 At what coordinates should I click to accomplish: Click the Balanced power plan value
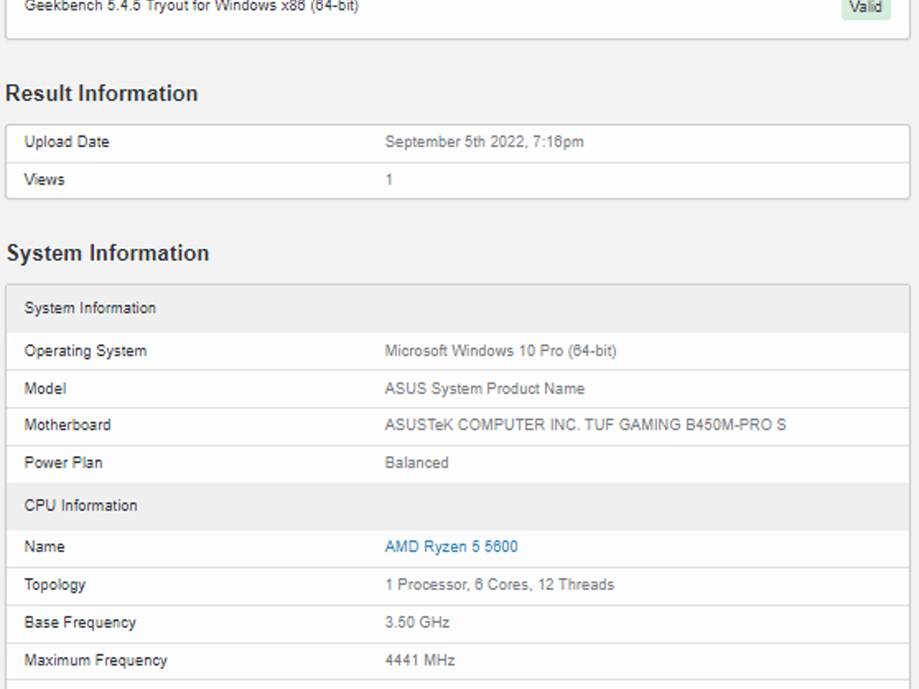416,462
